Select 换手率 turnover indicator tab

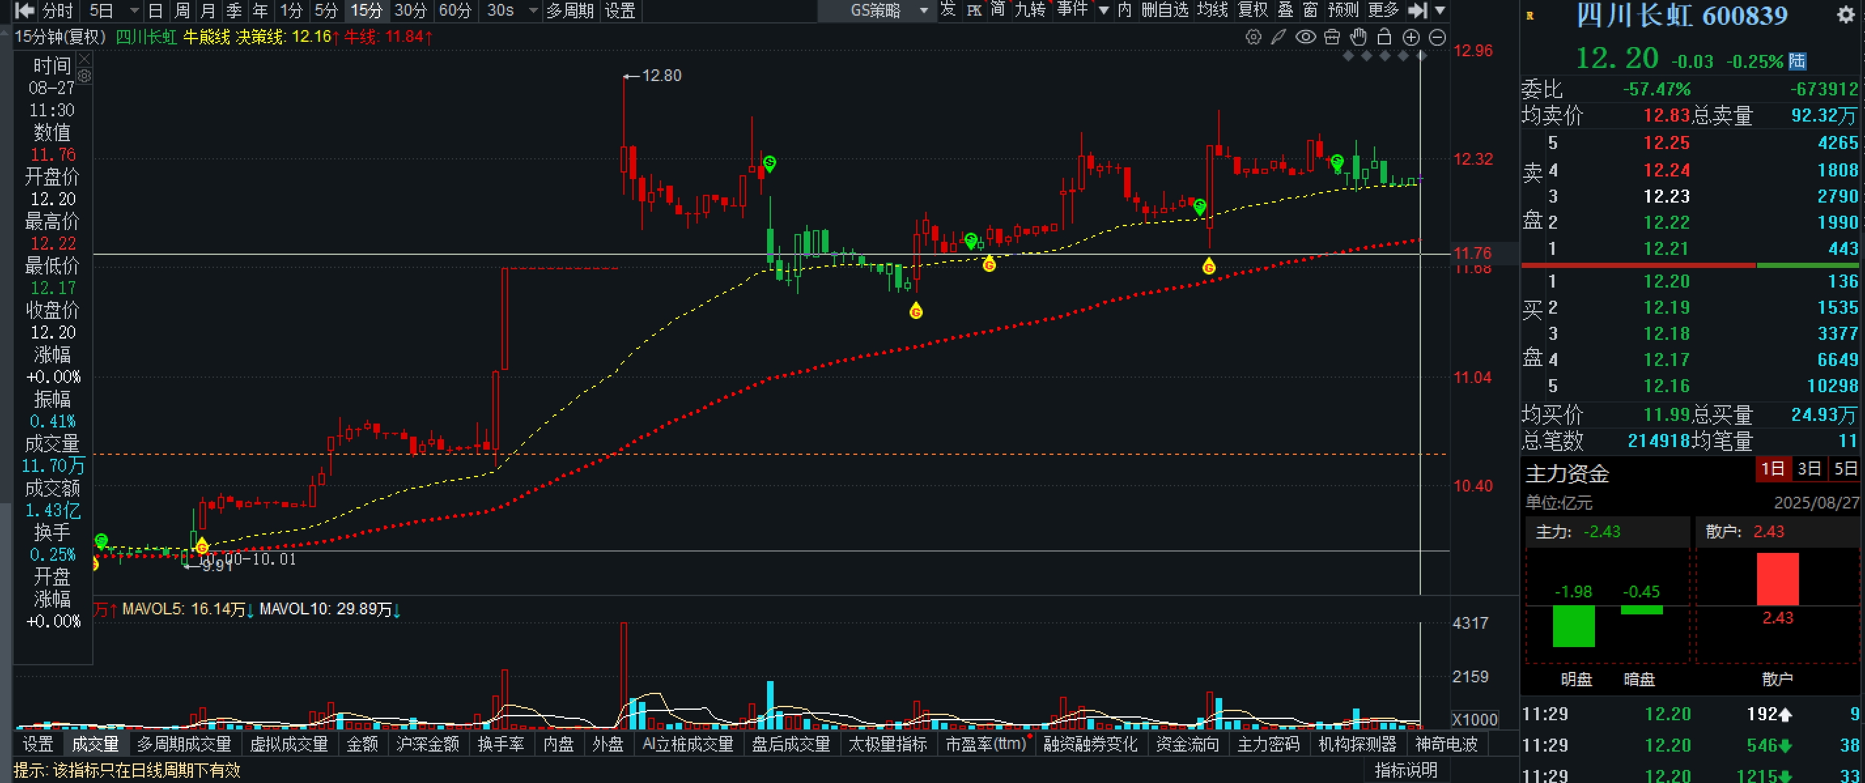pyautogui.click(x=501, y=744)
